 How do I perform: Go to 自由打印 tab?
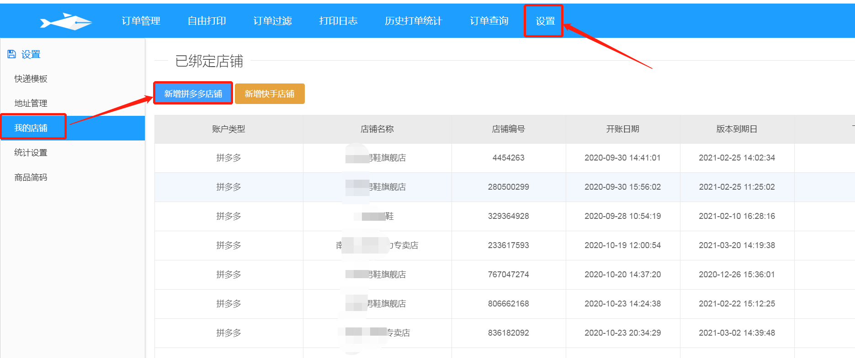(x=207, y=21)
